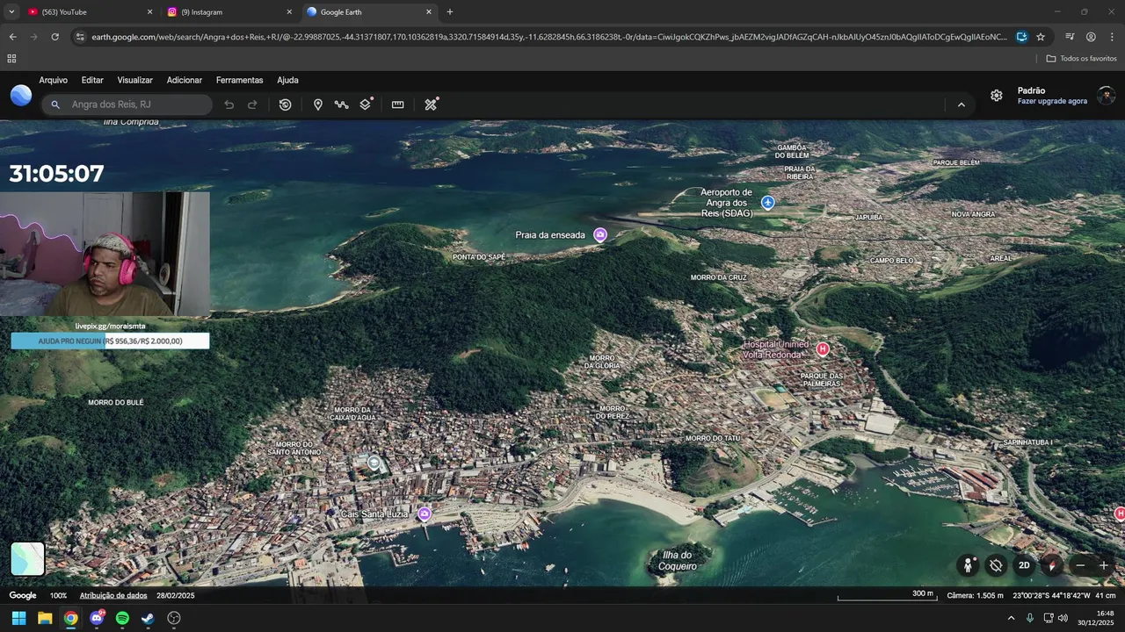Viewport: 1125px width, 632px height.
Task: Zoom out with the minus button
Action: point(1081,565)
